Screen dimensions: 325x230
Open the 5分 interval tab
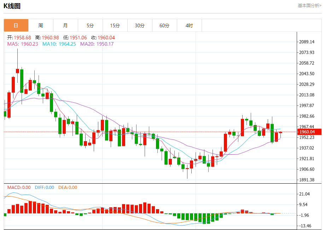point(90,25)
